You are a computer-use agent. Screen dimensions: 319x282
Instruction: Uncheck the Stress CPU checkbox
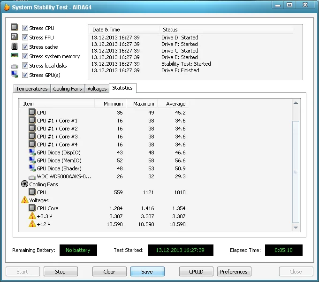click(25, 28)
